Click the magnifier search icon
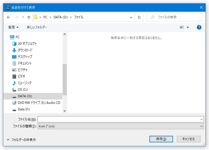Image resolution: width=209 pixels, height=150 pixels. tap(152, 17)
